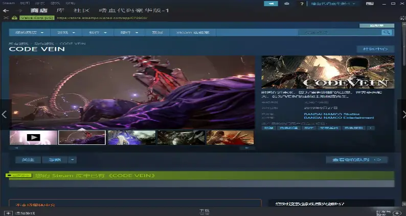406x216 pixels.
Task: Expand more tags with the plus button
Action: (371, 128)
